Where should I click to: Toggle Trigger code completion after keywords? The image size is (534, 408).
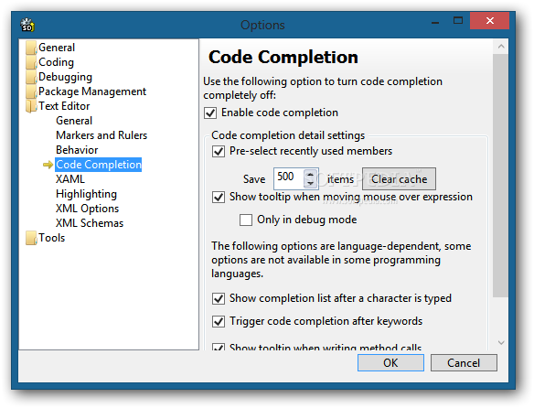[219, 321]
